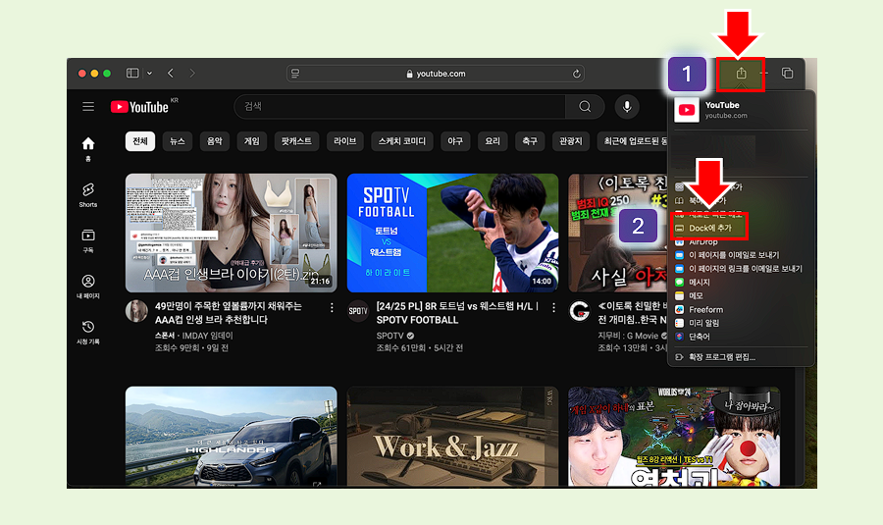Open 시청 기록 watch history
Image resolution: width=883 pixels, height=525 pixels.
click(88, 332)
